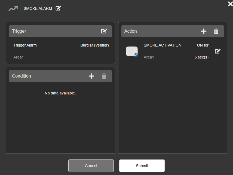Screen dimensions: 233x175
Task: Cancel the rule changes
Action: [x=91, y=166]
